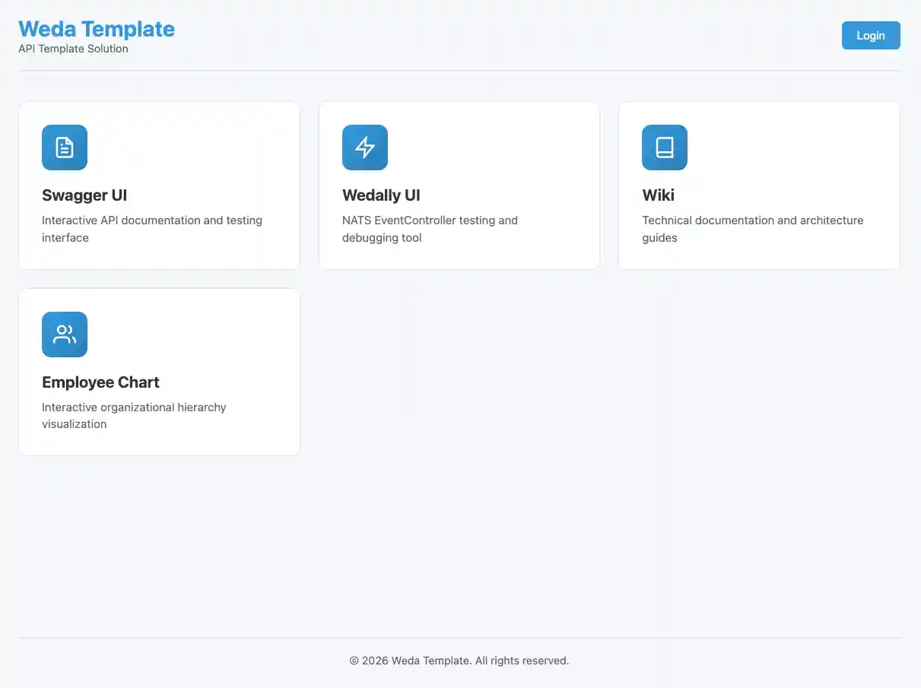
Task: Click the Wedally UI title text
Action: click(x=381, y=195)
